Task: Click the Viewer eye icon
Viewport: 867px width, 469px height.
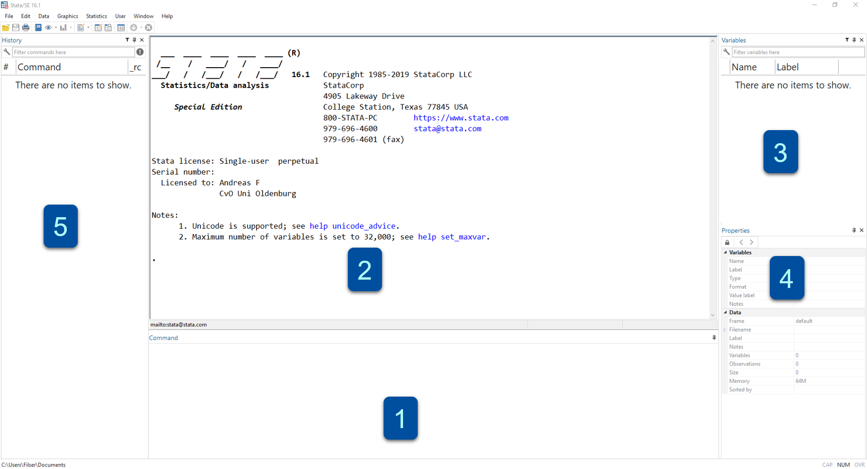Action: (48, 27)
